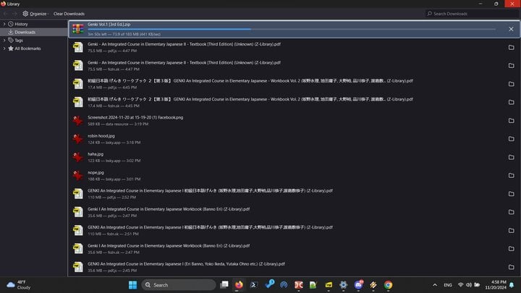Click the file icon of robin hood.jpg
This screenshot has height=293, width=521.
coord(78,139)
